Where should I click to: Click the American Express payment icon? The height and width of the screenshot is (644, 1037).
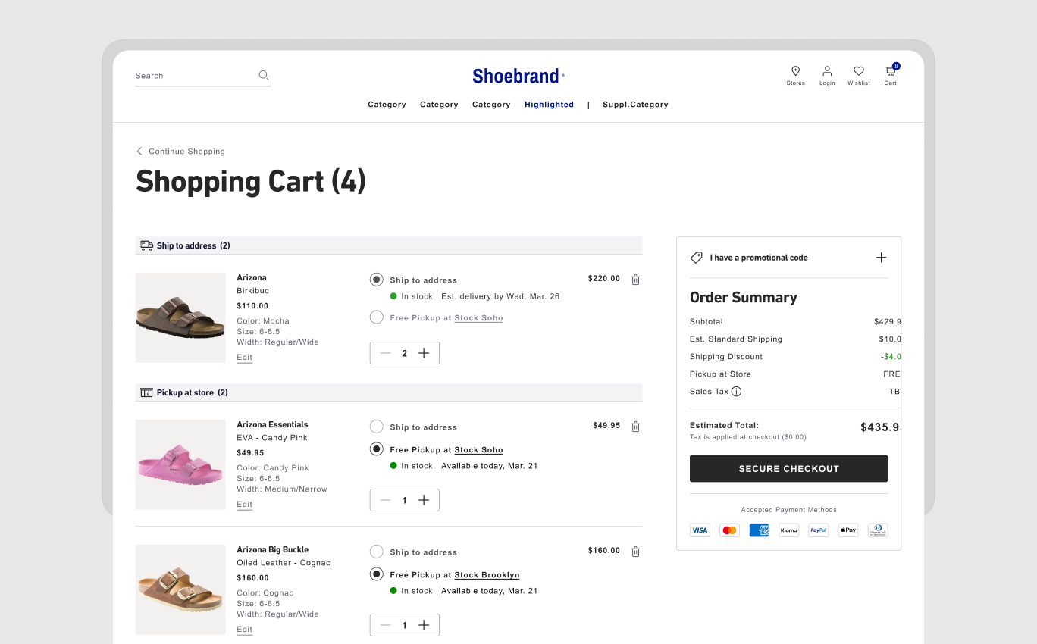coord(759,530)
